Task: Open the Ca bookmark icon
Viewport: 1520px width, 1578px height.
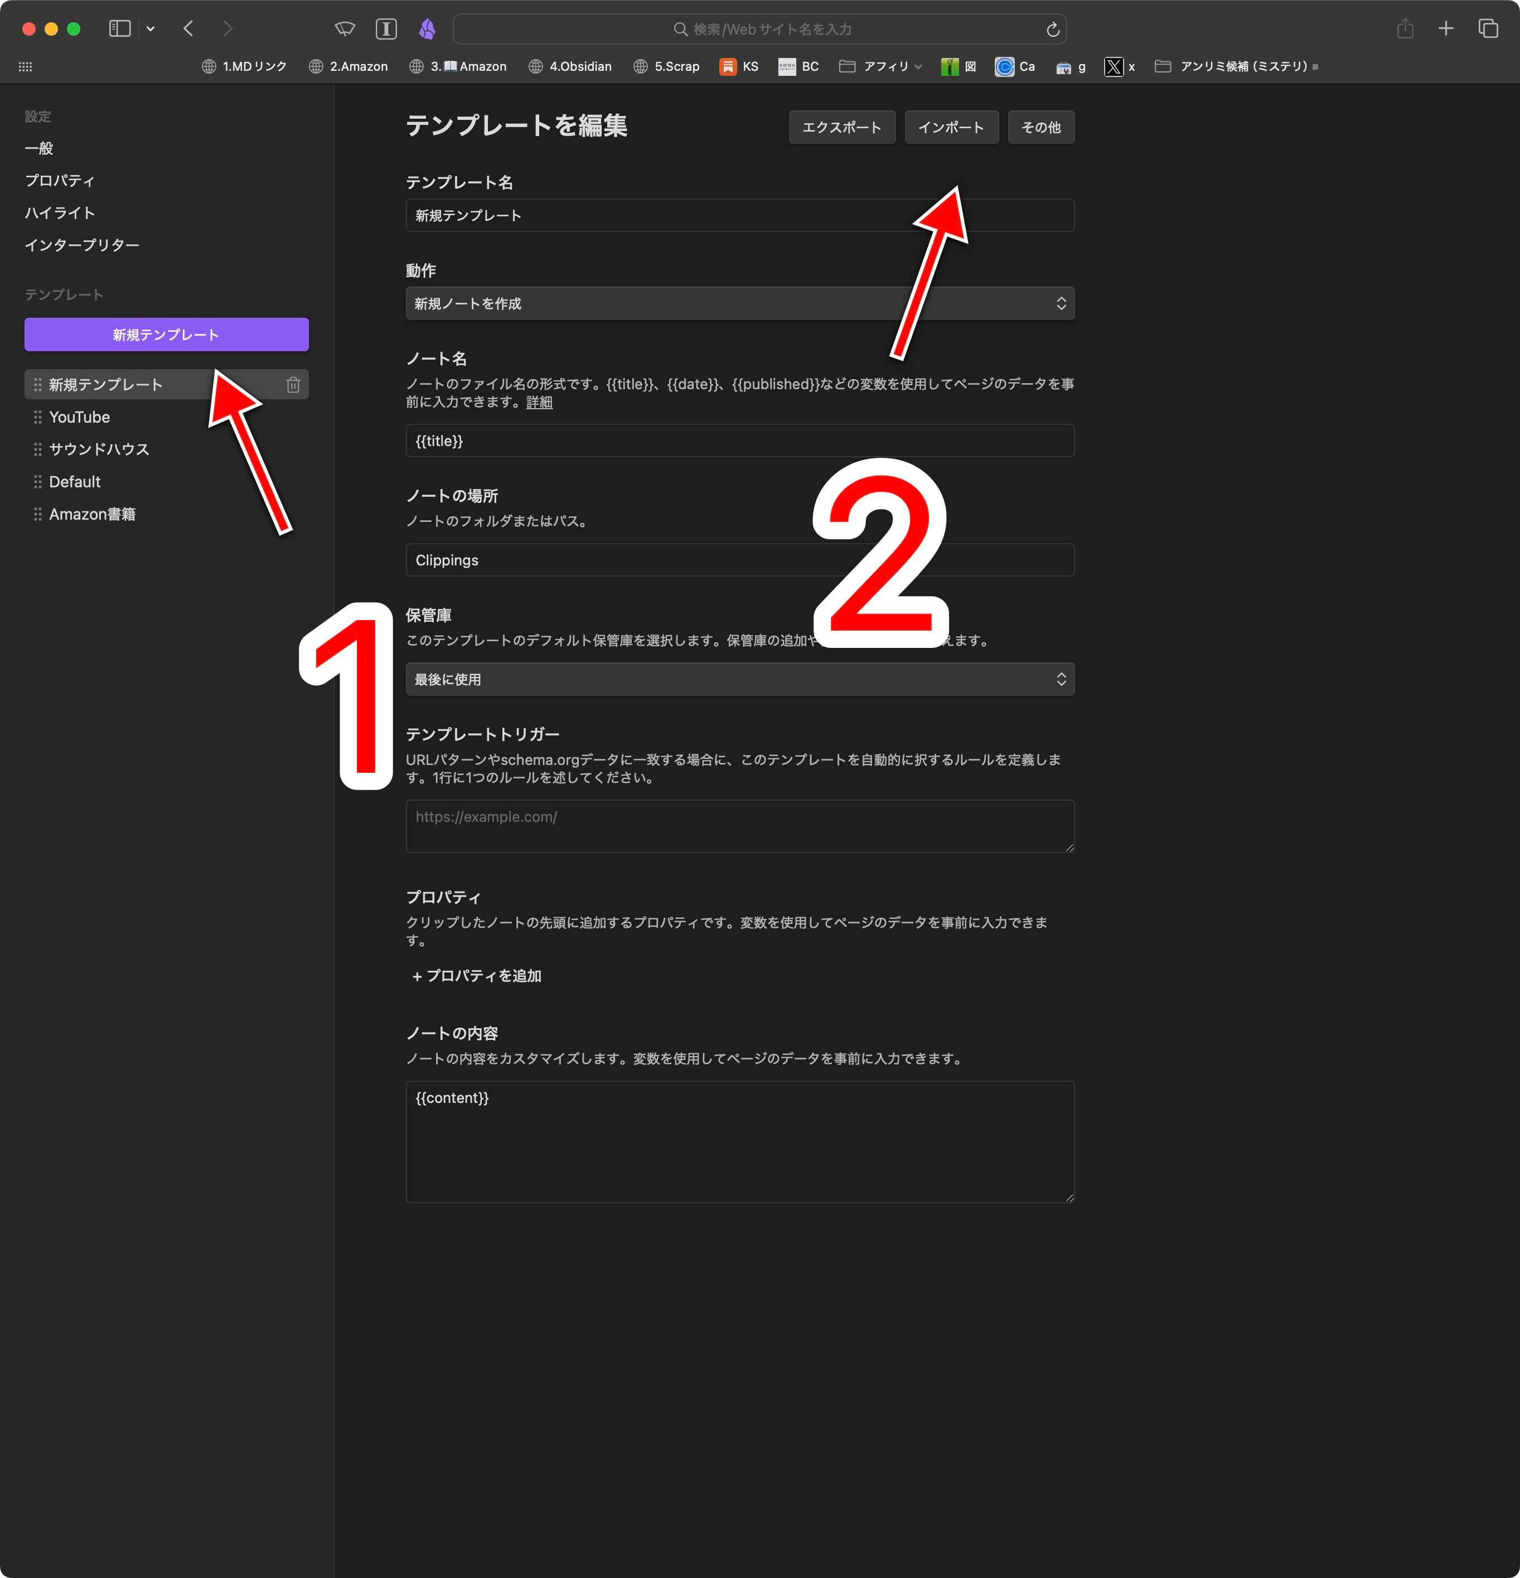Action: [1015, 67]
